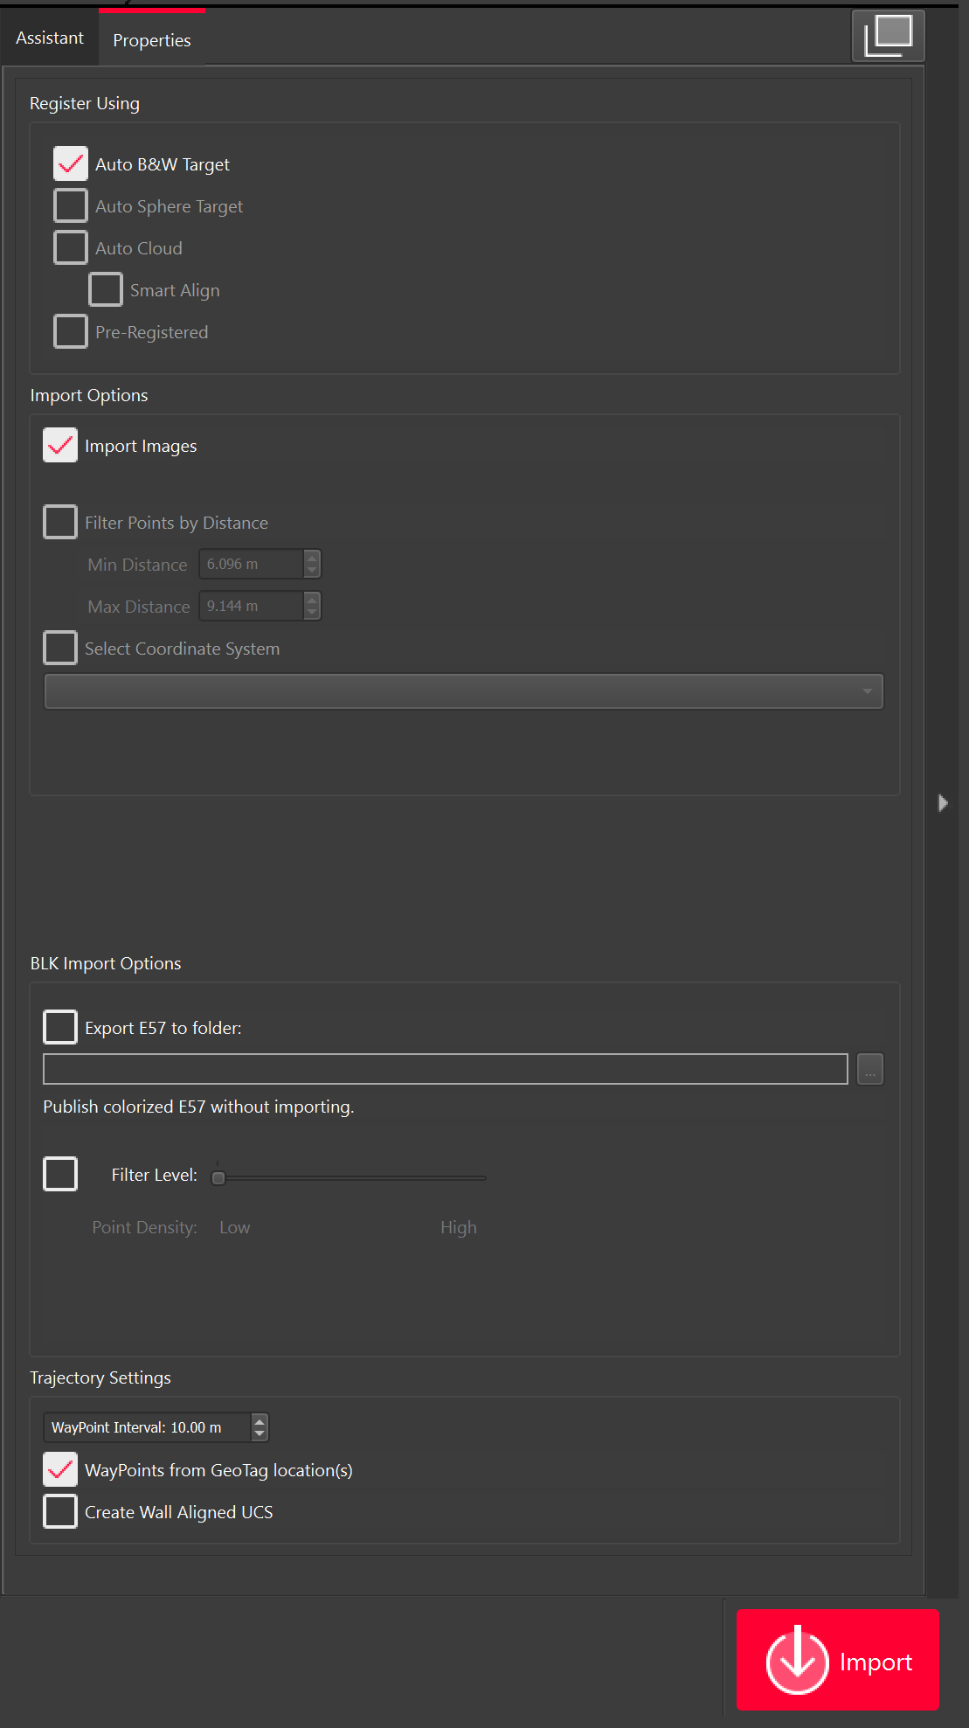This screenshot has width=969, height=1728.
Task: Toggle the Import Images checkbox
Action: coord(60,446)
